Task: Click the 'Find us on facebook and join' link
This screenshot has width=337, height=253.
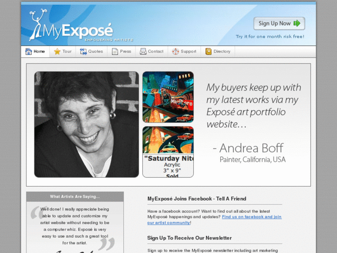Action: click(252, 217)
